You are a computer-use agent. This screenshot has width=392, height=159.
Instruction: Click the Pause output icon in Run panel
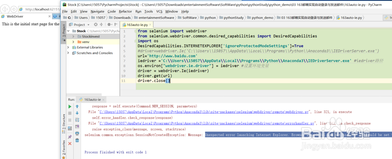[x=70, y=120]
